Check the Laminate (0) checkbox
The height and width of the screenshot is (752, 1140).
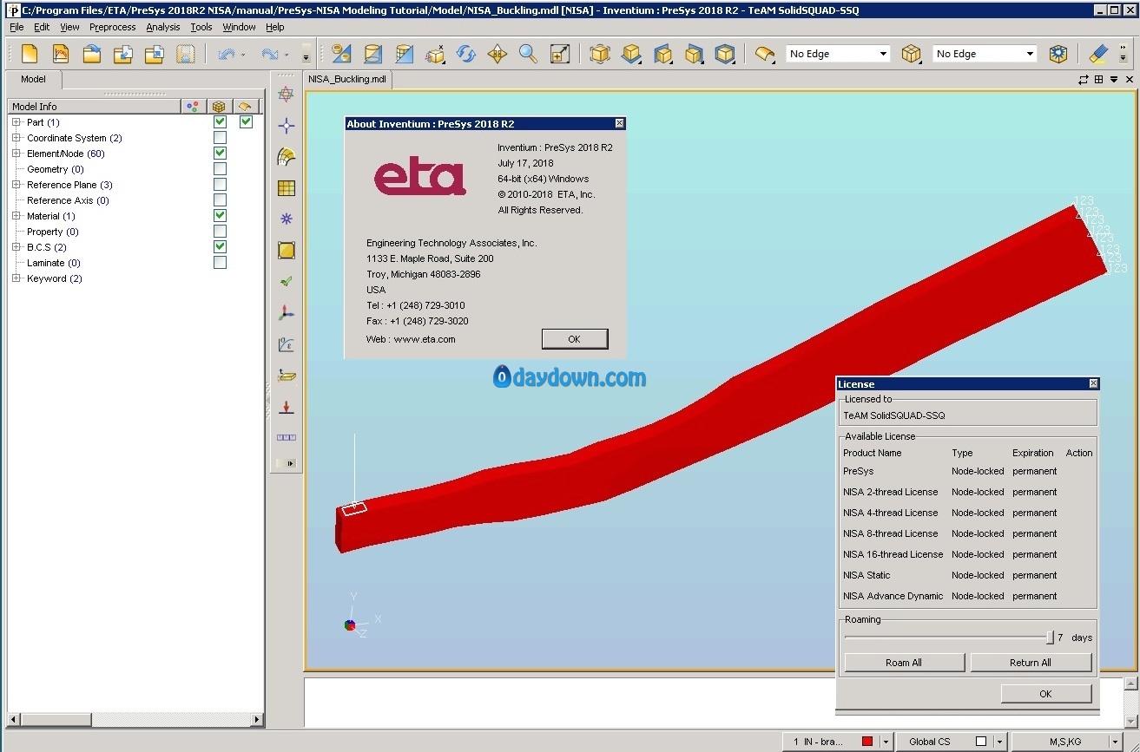pos(220,263)
